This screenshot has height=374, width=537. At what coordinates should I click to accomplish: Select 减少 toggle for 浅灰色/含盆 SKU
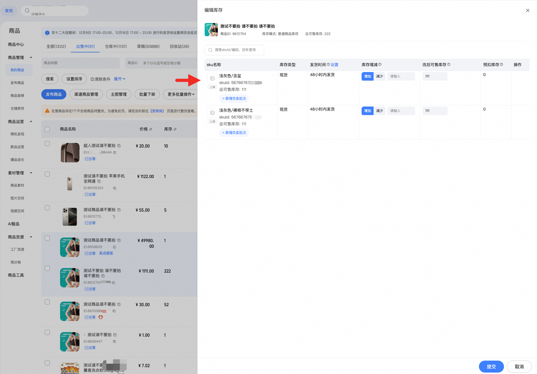point(380,76)
